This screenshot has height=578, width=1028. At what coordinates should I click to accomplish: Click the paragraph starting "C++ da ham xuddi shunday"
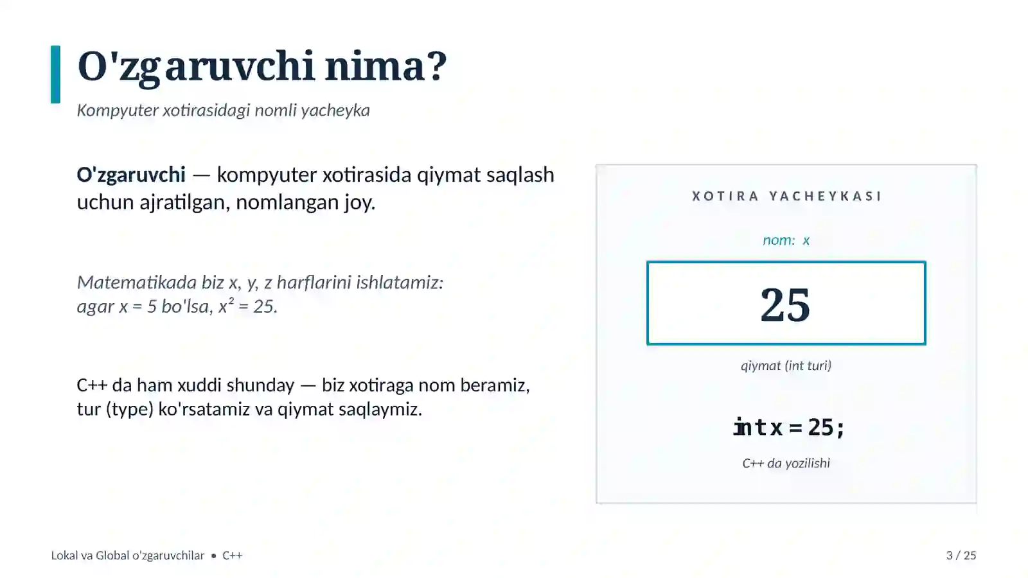pos(303,397)
